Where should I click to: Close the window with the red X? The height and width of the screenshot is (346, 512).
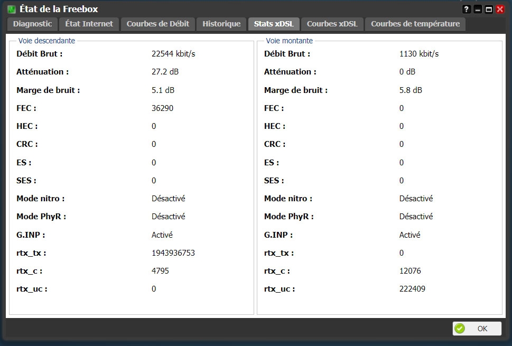click(x=500, y=10)
